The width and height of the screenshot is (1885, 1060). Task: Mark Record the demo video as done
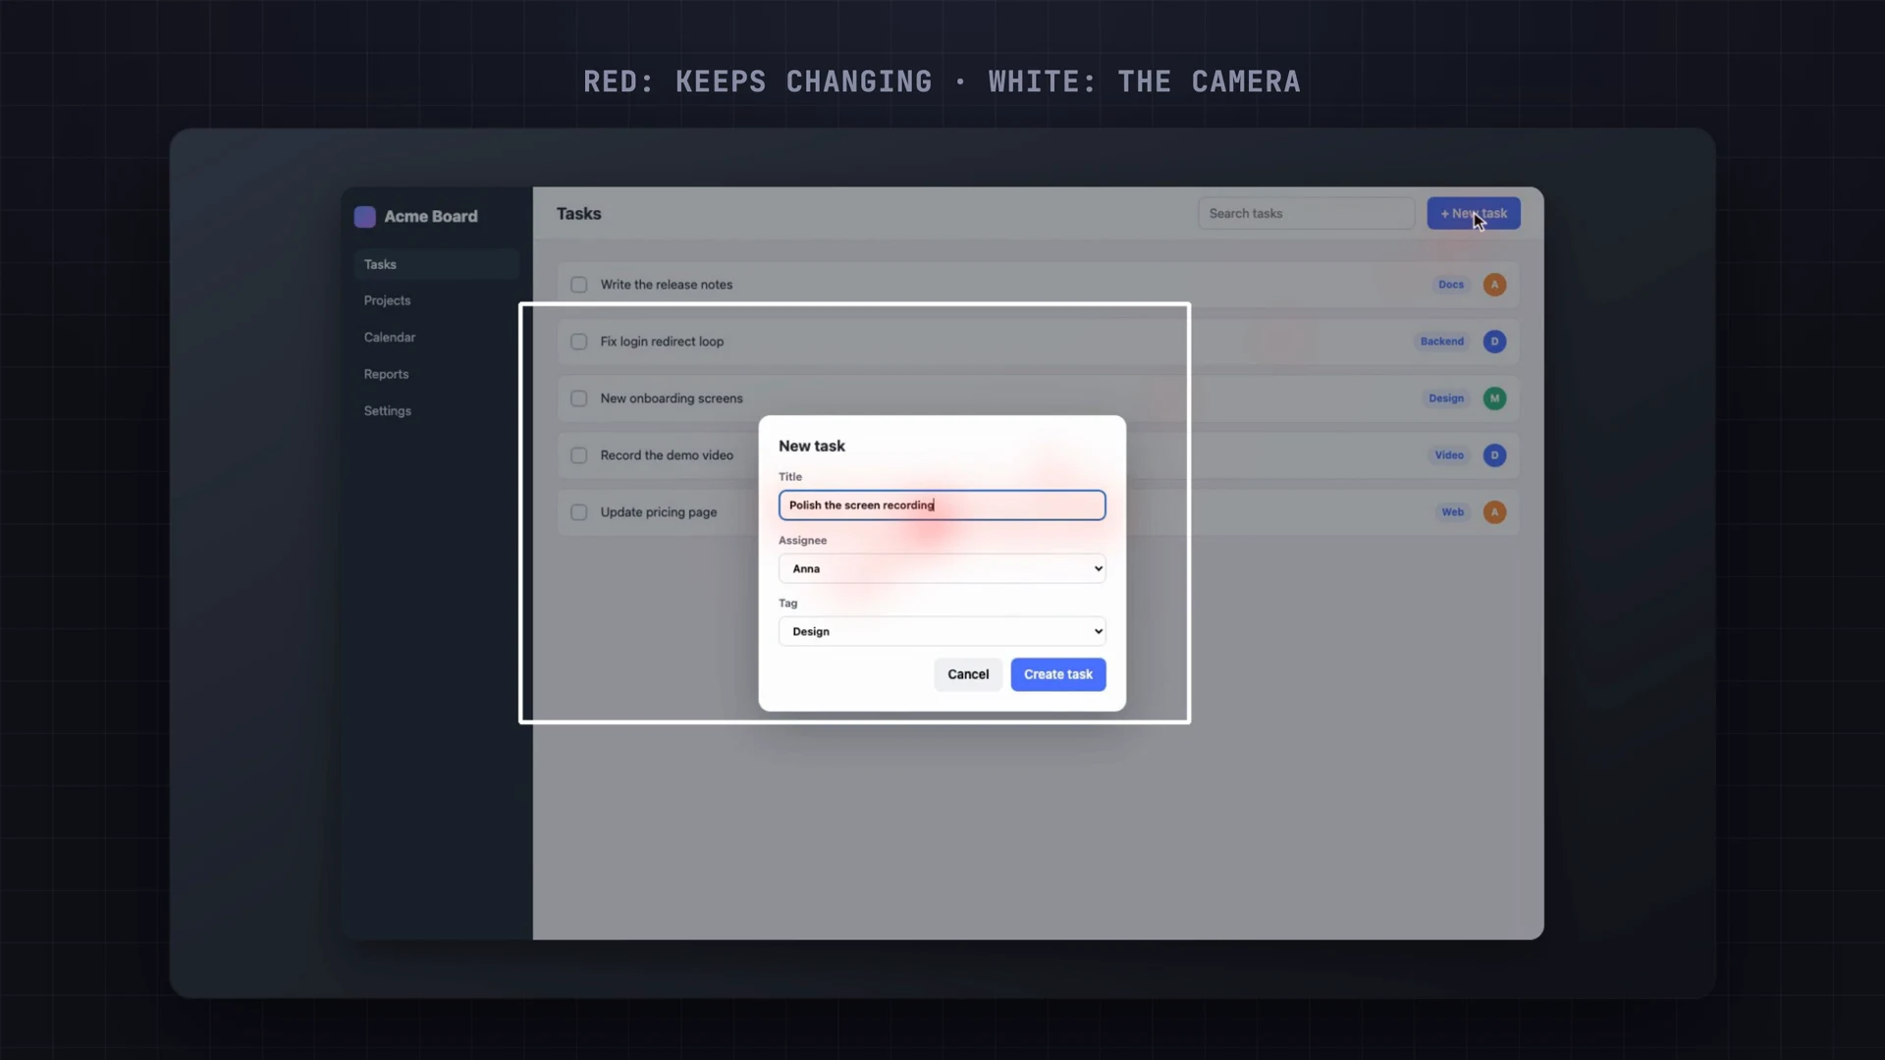579,455
